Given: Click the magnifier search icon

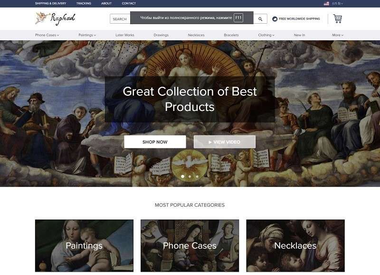Looking at the screenshot, I should click(x=260, y=19).
